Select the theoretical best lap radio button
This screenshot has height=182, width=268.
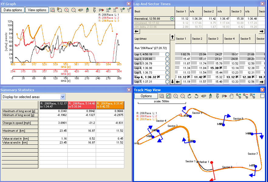point(172,19)
